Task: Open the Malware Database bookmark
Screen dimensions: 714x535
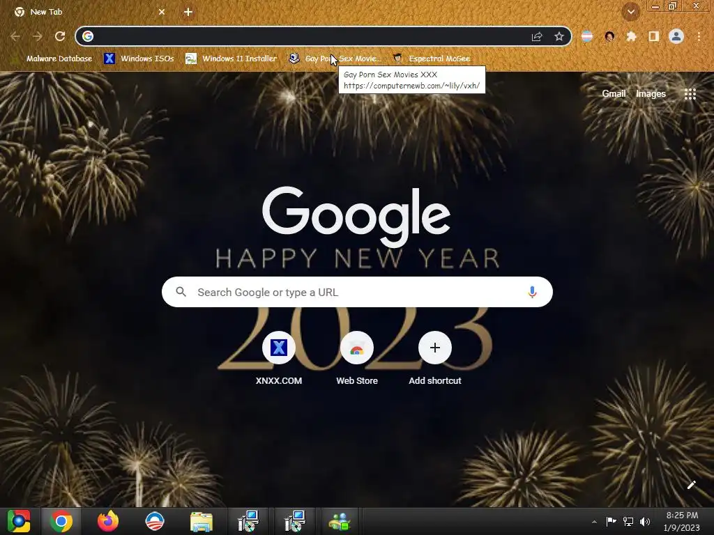Action: [x=54, y=59]
